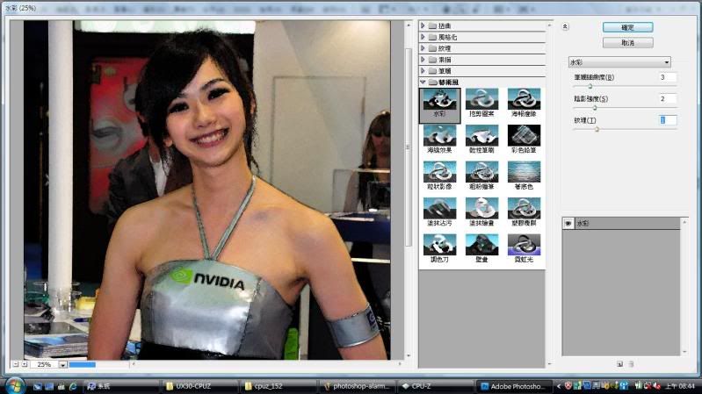Click the red shield tray icon

pos(568,385)
